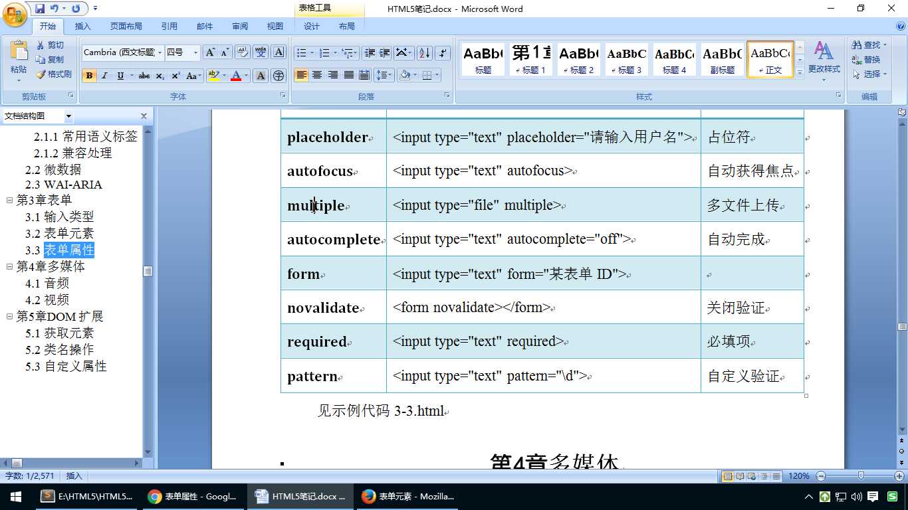Toggle left alignment
Screen dimensions: 908x510
click(302, 75)
